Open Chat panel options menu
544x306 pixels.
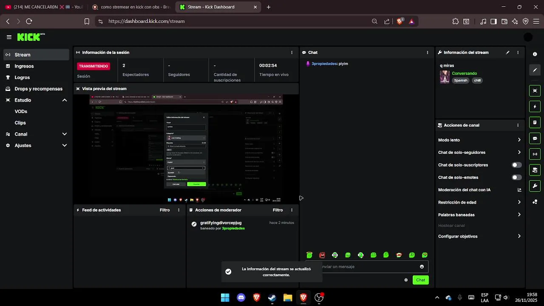pos(428,52)
